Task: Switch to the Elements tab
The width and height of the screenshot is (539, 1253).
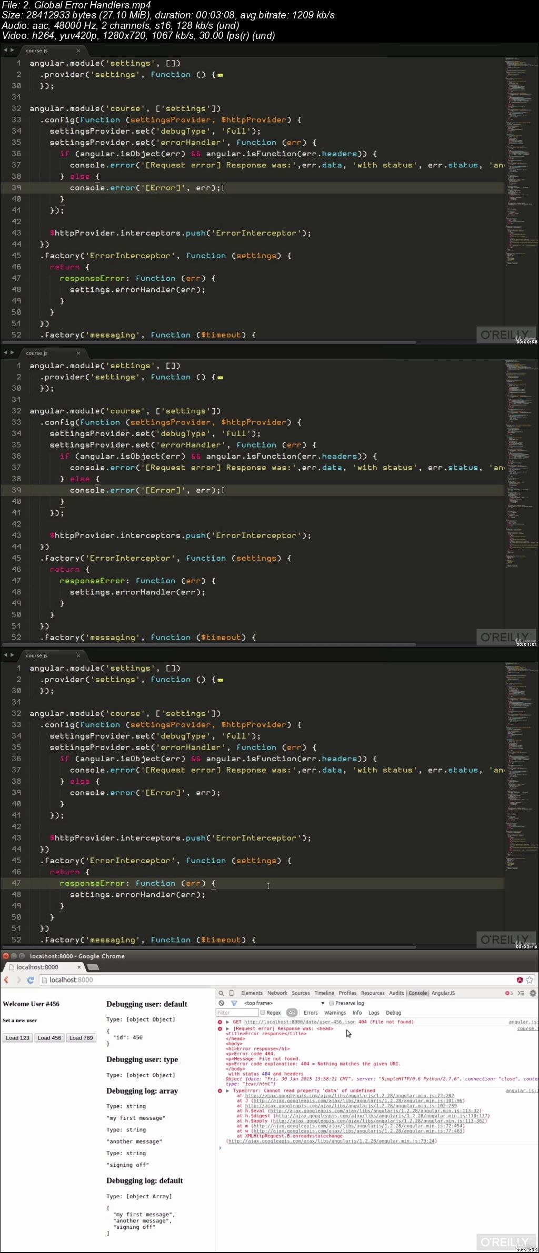Action: tap(252, 993)
